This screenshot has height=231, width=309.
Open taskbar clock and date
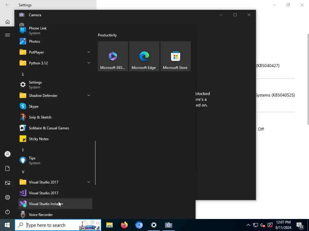tap(283, 225)
